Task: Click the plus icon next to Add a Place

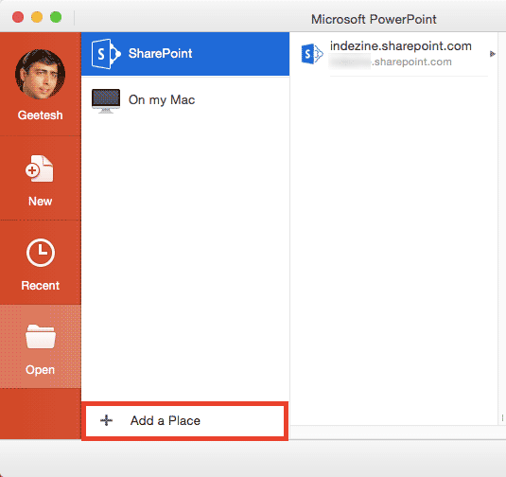Action: point(106,420)
